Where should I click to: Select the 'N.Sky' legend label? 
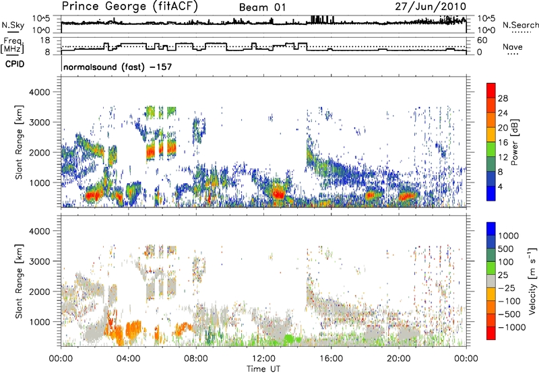click(x=13, y=25)
